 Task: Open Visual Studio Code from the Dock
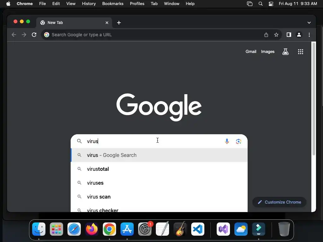(198, 229)
